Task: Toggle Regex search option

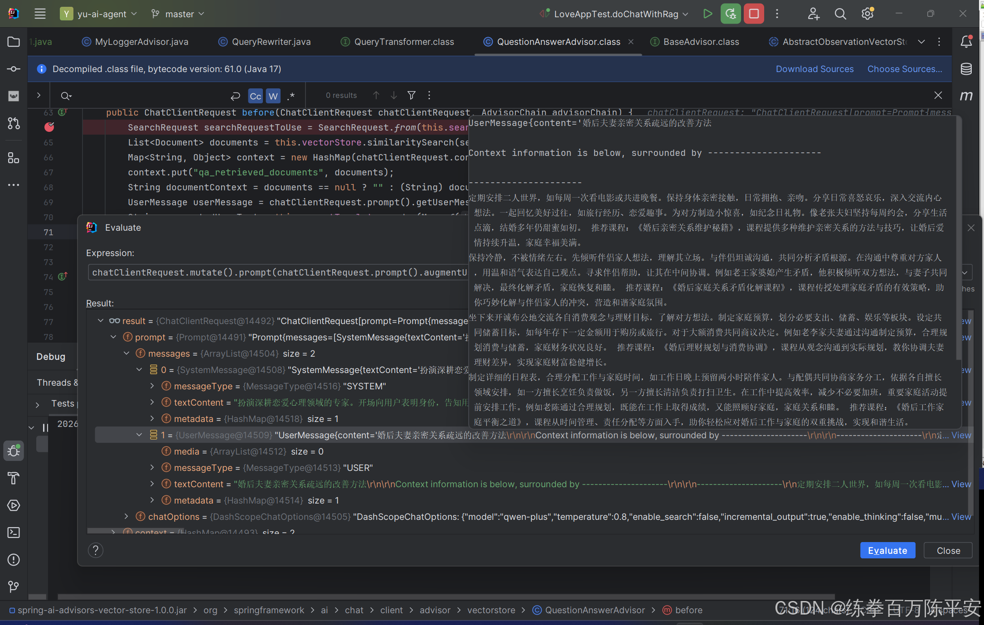Action: click(x=291, y=96)
